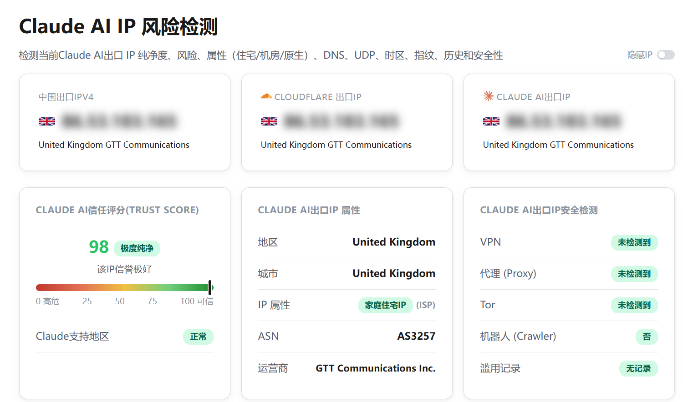
Task: Click the red-to-green trust score gradient bar
Action: point(124,287)
